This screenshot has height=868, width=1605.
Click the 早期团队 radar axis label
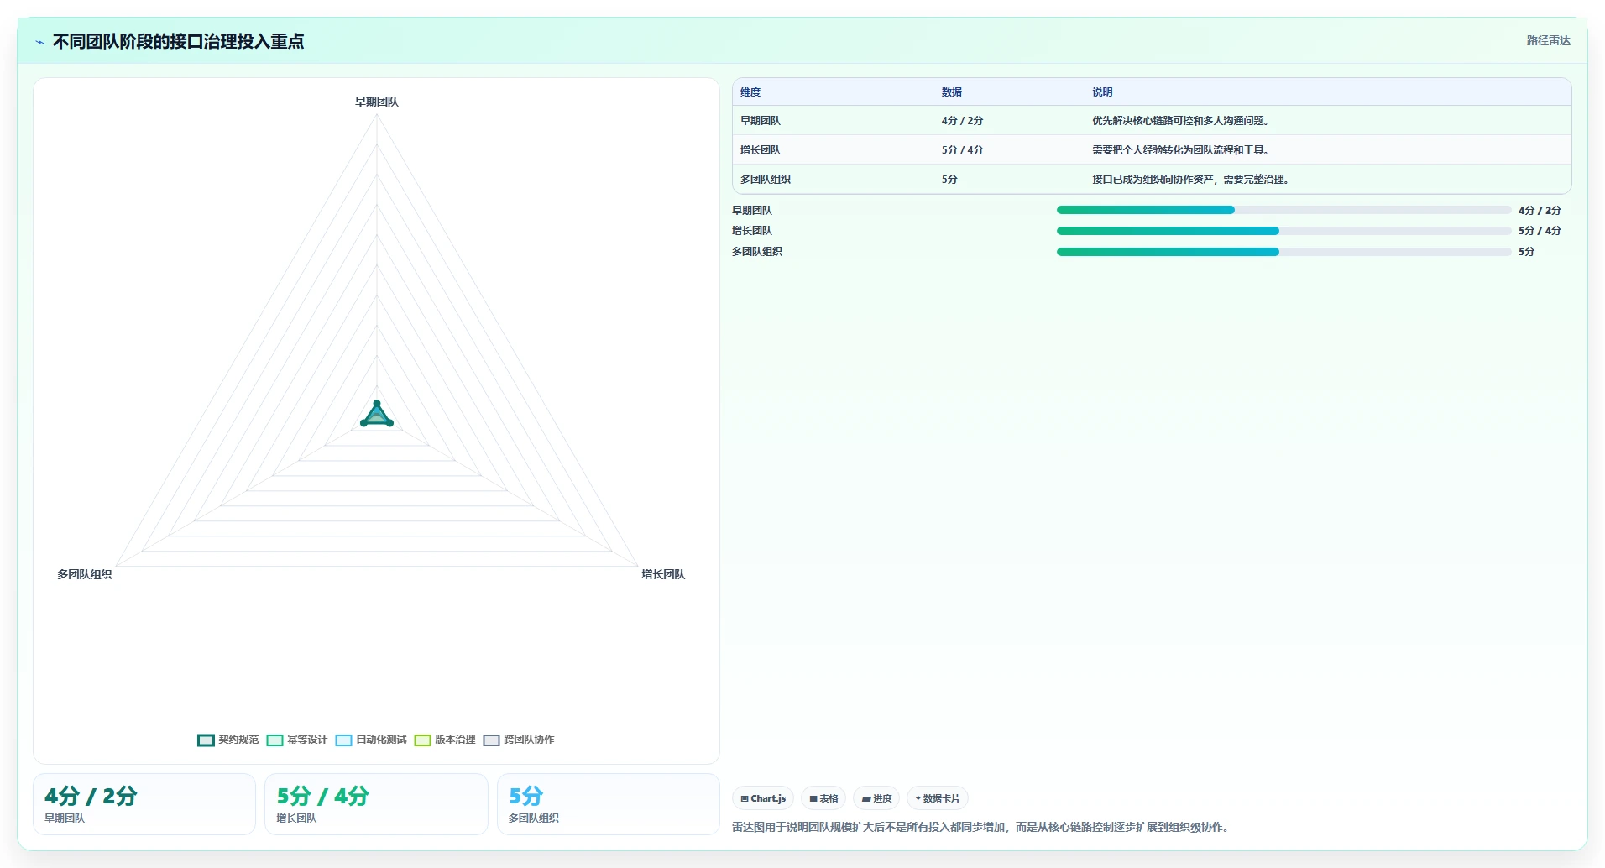point(377,102)
